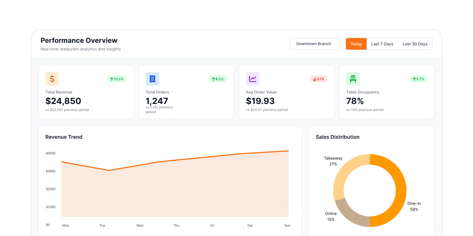This screenshot has height=236, width=473.
Task: Click the 3.1% decline badge on Avg Order Value
Action: [x=319, y=79]
